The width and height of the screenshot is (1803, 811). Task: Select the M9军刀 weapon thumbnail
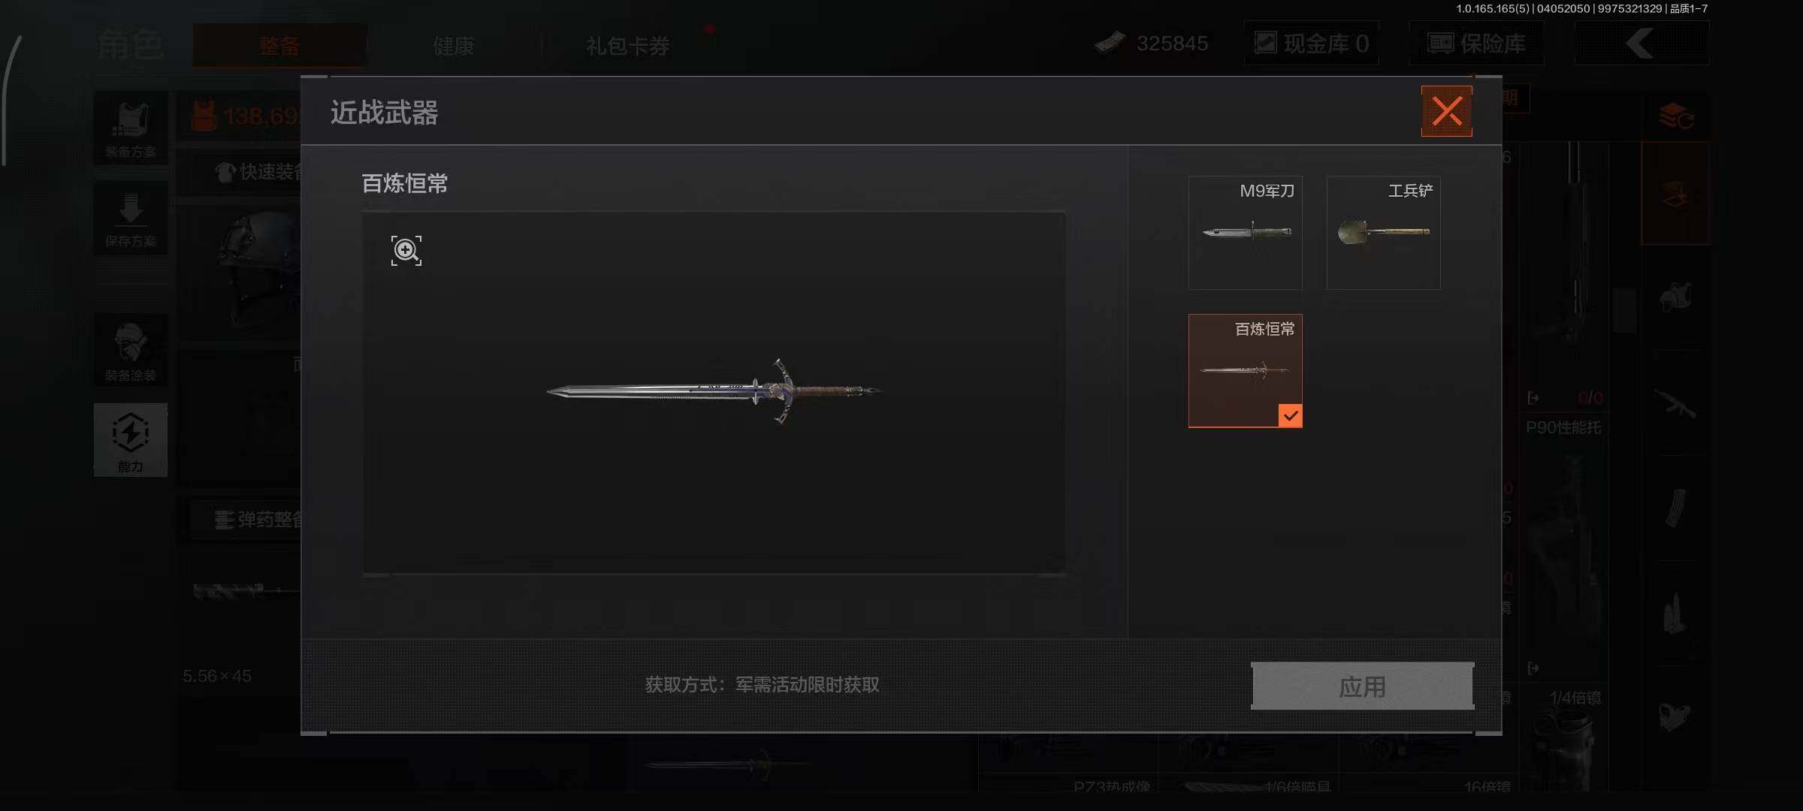[x=1246, y=233]
